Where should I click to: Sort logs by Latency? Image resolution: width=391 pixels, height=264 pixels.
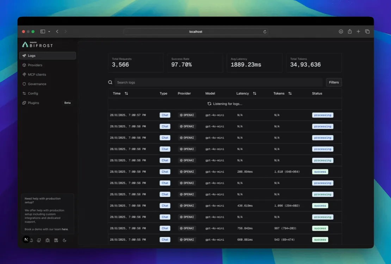tap(246, 94)
